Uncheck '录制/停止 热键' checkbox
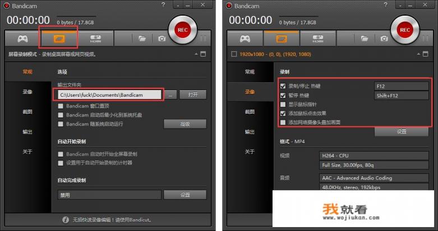 coord(283,86)
